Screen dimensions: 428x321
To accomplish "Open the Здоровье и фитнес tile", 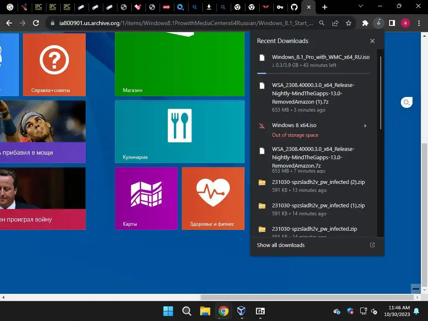I will coord(213,199).
